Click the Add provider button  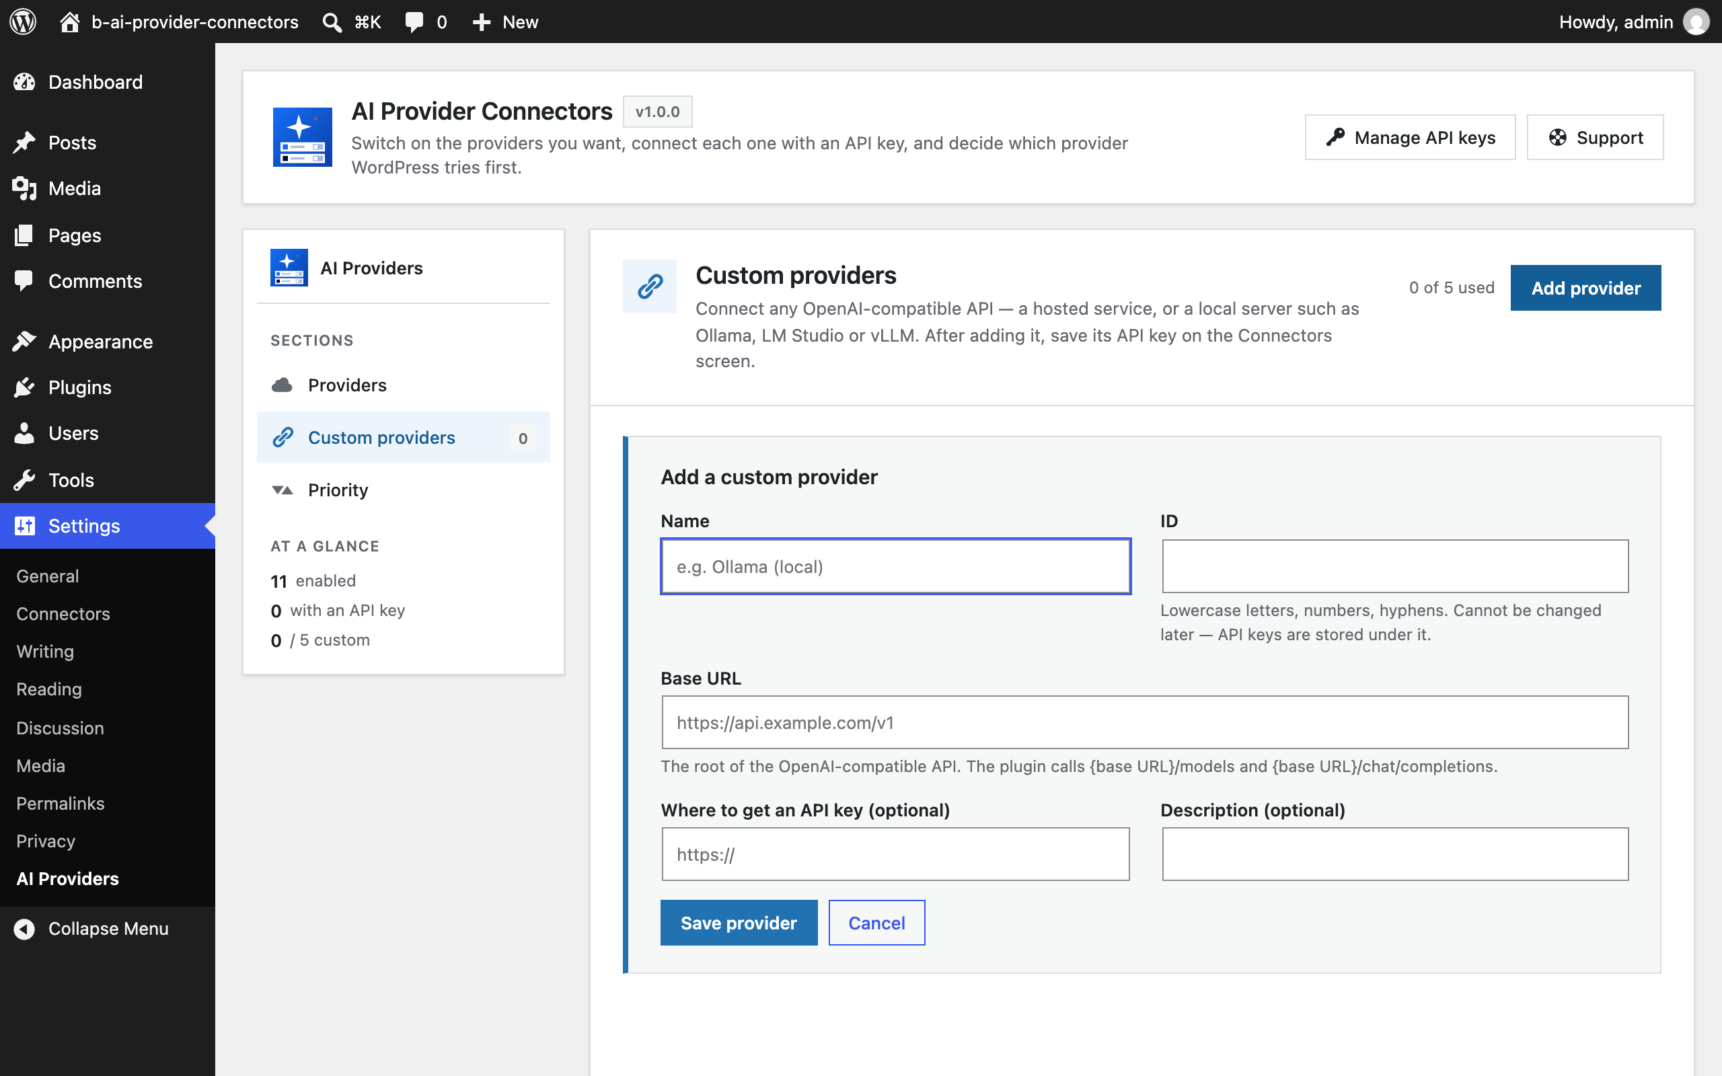pyautogui.click(x=1586, y=288)
